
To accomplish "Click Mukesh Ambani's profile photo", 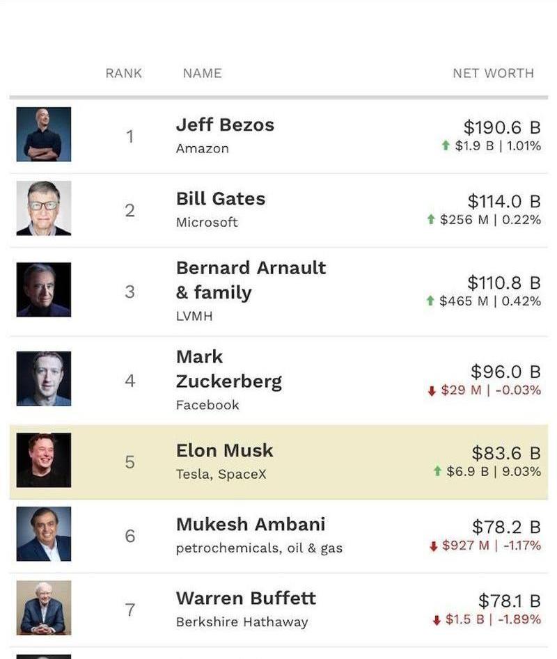I will pyautogui.click(x=44, y=534).
